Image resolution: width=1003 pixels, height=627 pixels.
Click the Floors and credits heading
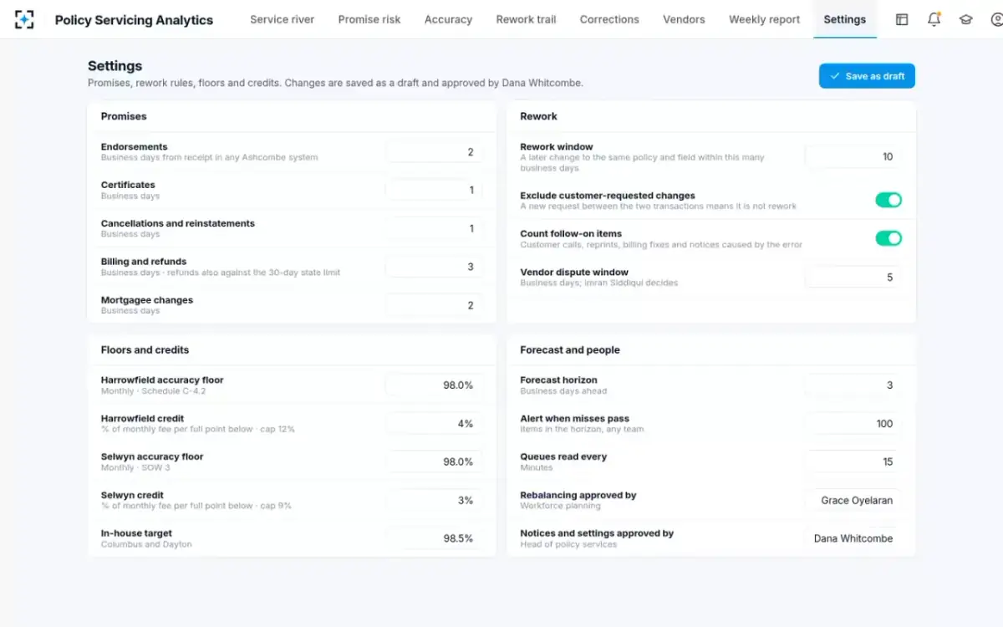[145, 350]
